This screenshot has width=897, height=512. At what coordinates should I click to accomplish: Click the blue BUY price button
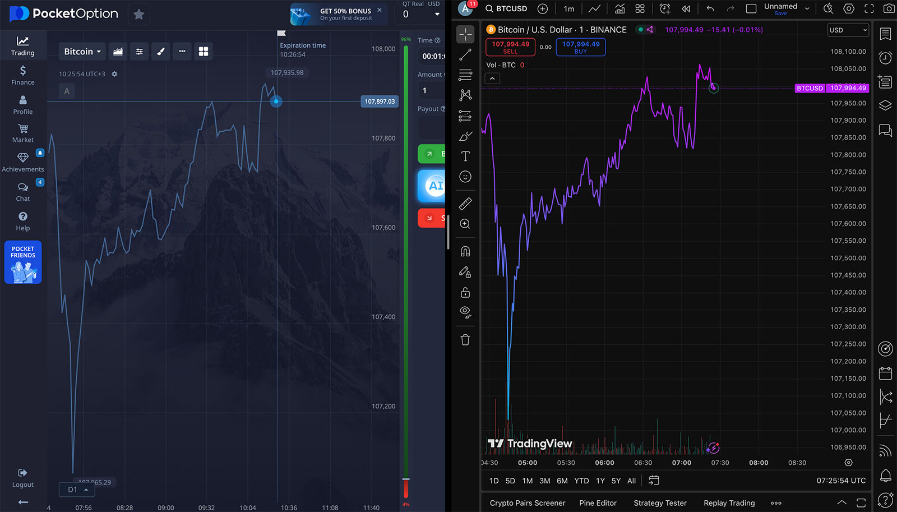(580, 47)
